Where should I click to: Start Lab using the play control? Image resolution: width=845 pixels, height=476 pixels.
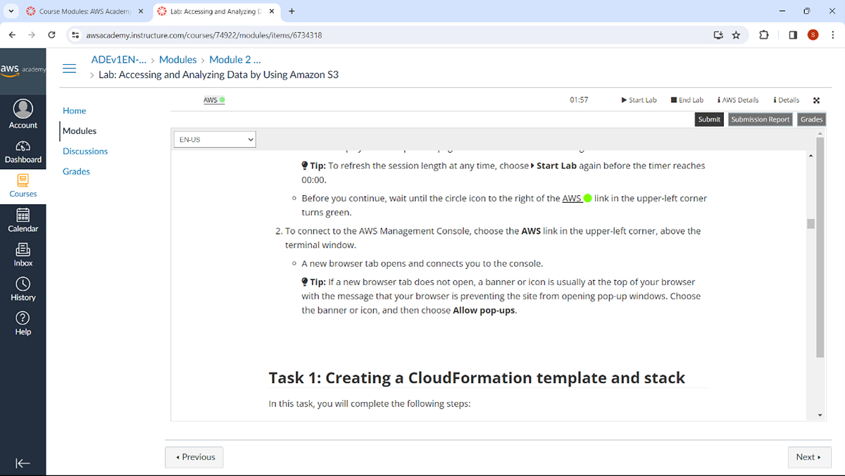[x=639, y=99]
